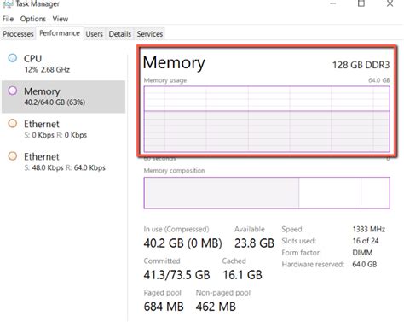This screenshot has height=322, width=404.
Task: Open the View menu
Action: pos(61,19)
